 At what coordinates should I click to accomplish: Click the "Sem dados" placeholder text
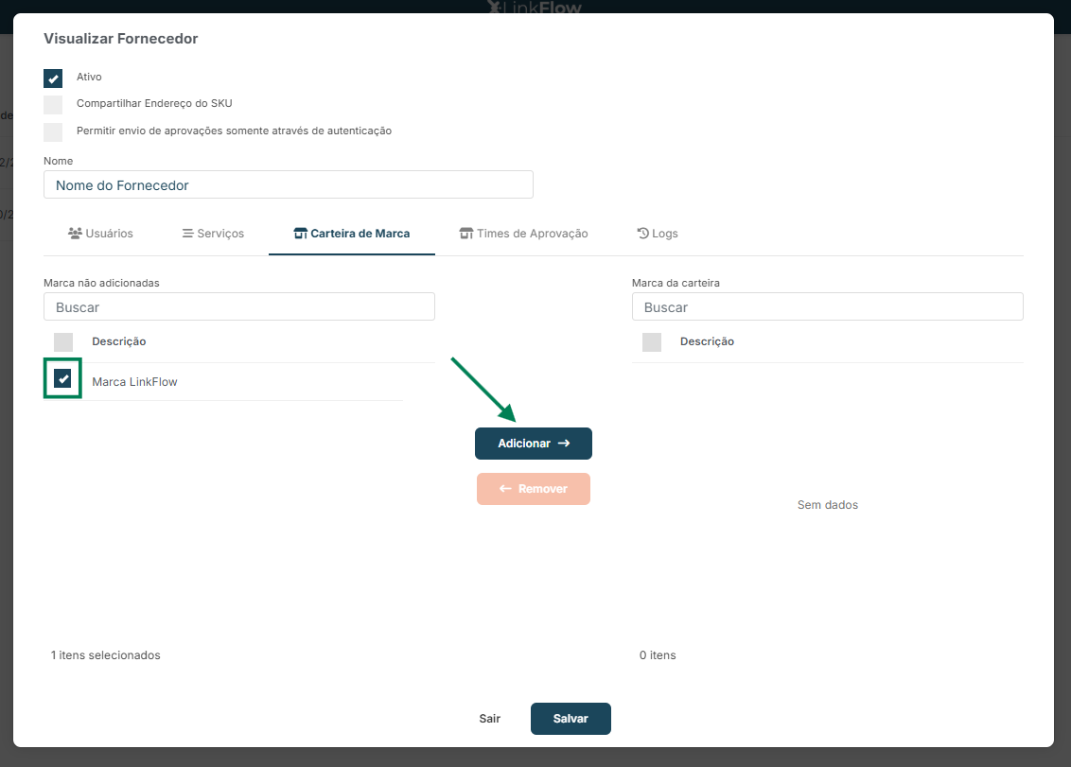[x=827, y=505]
